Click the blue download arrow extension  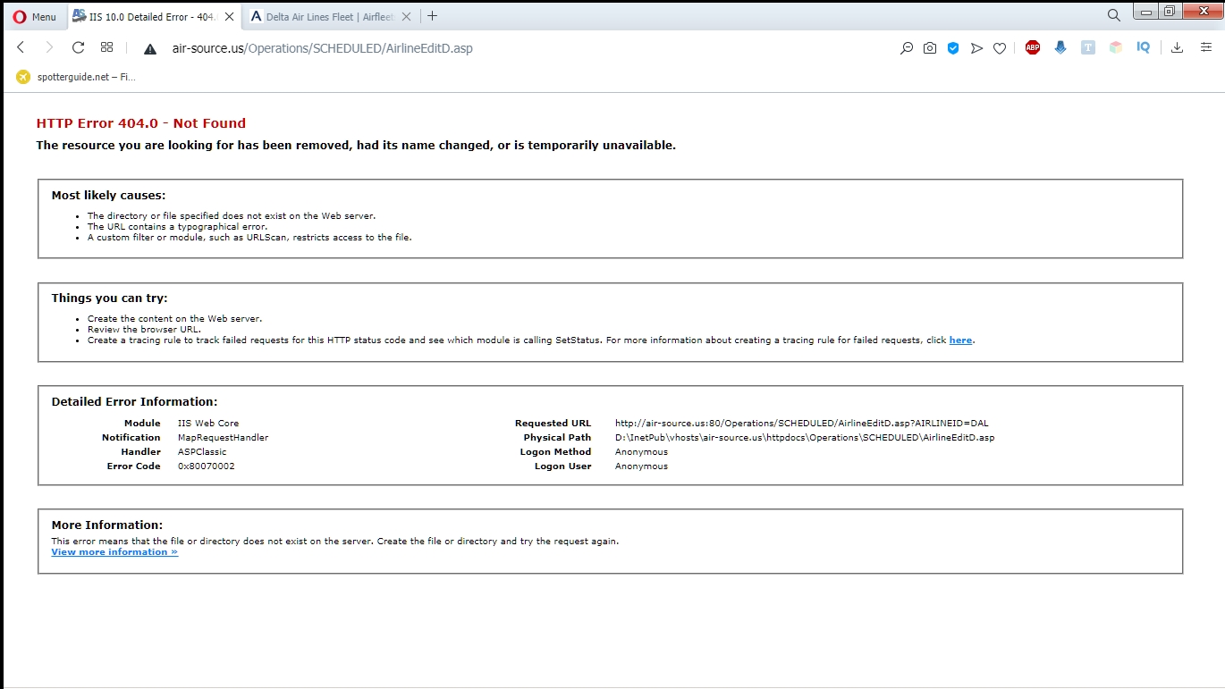[x=1060, y=48]
